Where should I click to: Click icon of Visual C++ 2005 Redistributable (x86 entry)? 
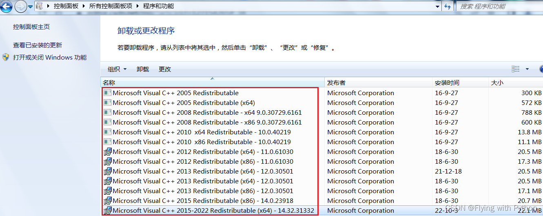point(107,93)
